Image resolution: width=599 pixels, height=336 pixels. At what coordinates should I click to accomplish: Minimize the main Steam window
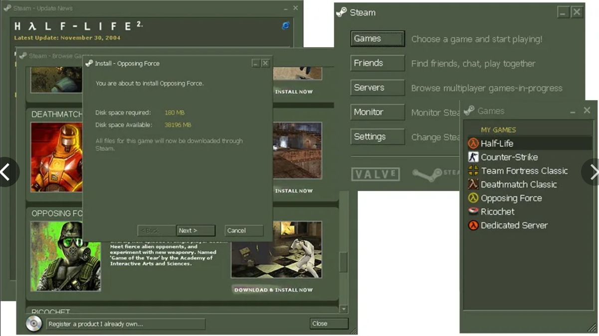coord(564,12)
